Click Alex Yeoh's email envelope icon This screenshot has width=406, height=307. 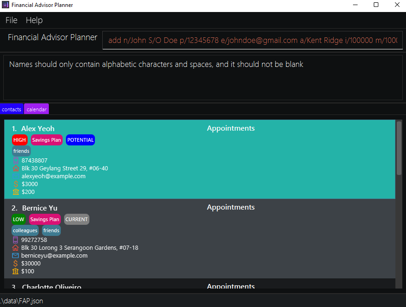[16, 176]
